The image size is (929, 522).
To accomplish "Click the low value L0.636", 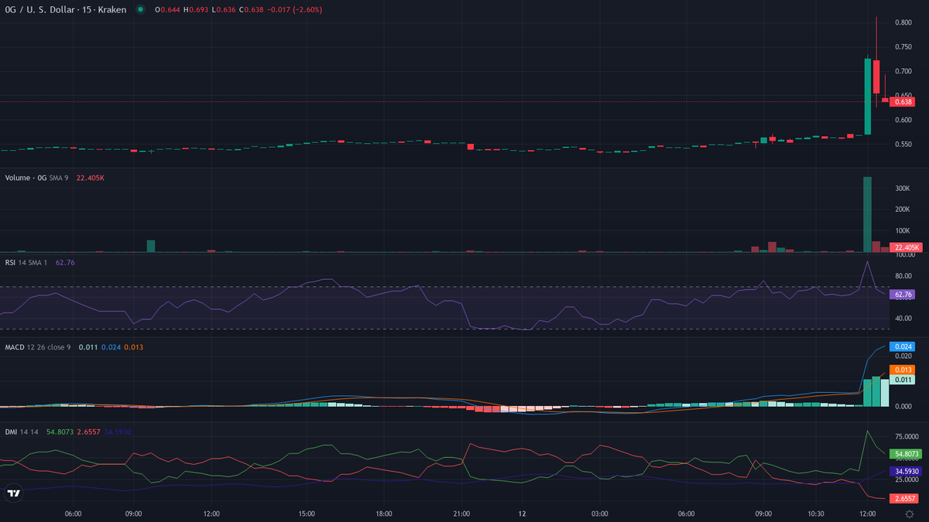I will pos(223,9).
